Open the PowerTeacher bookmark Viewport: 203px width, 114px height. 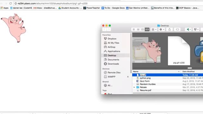click(92, 8)
